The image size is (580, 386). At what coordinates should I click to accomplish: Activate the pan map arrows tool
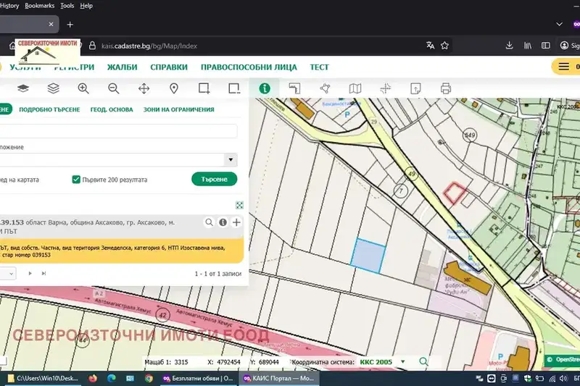click(144, 88)
